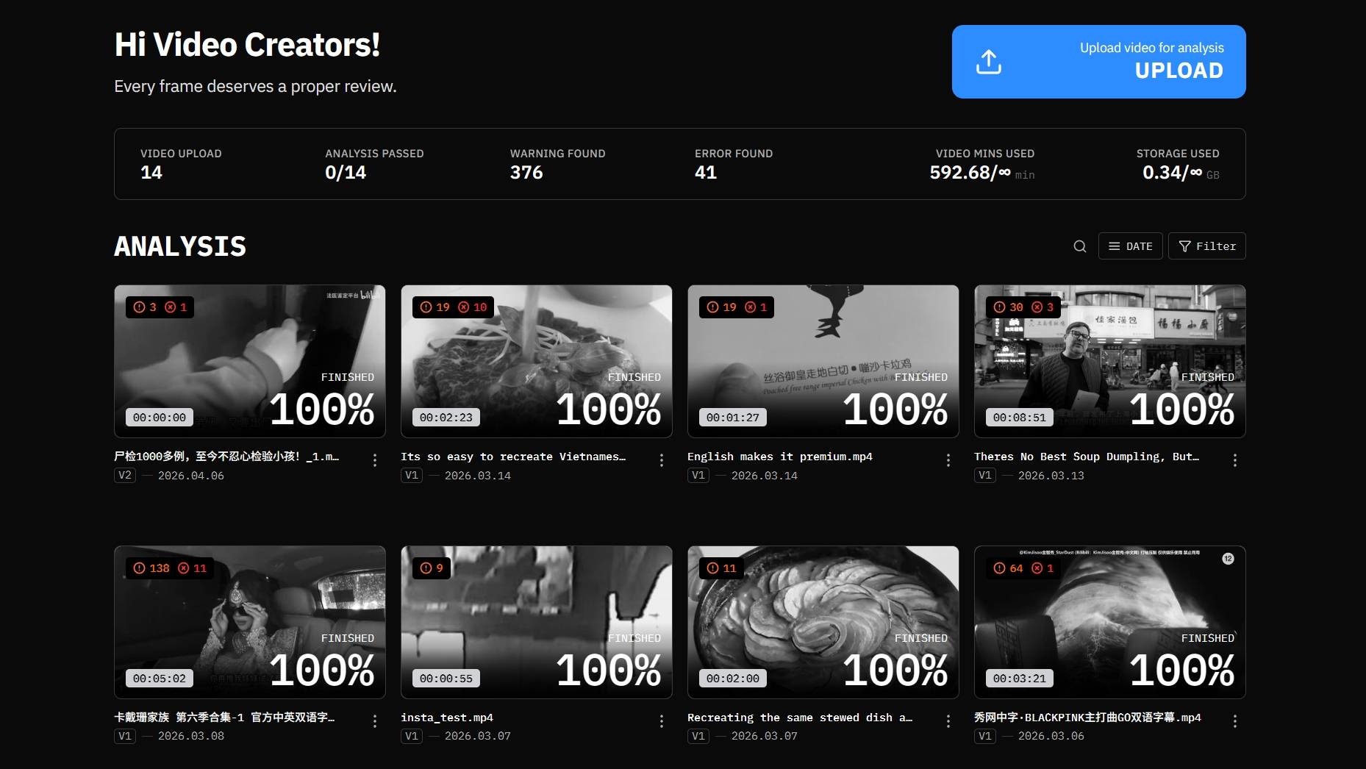This screenshot has height=769, width=1366.
Task: Open options menu for English makes it premium.mp4
Action: [948, 460]
